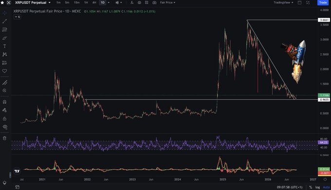Image resolution: width=331 pixels, height=190 pixels.
Task: Click the 0.9655 horizontal line price label
Action: [x=324, y=100]
